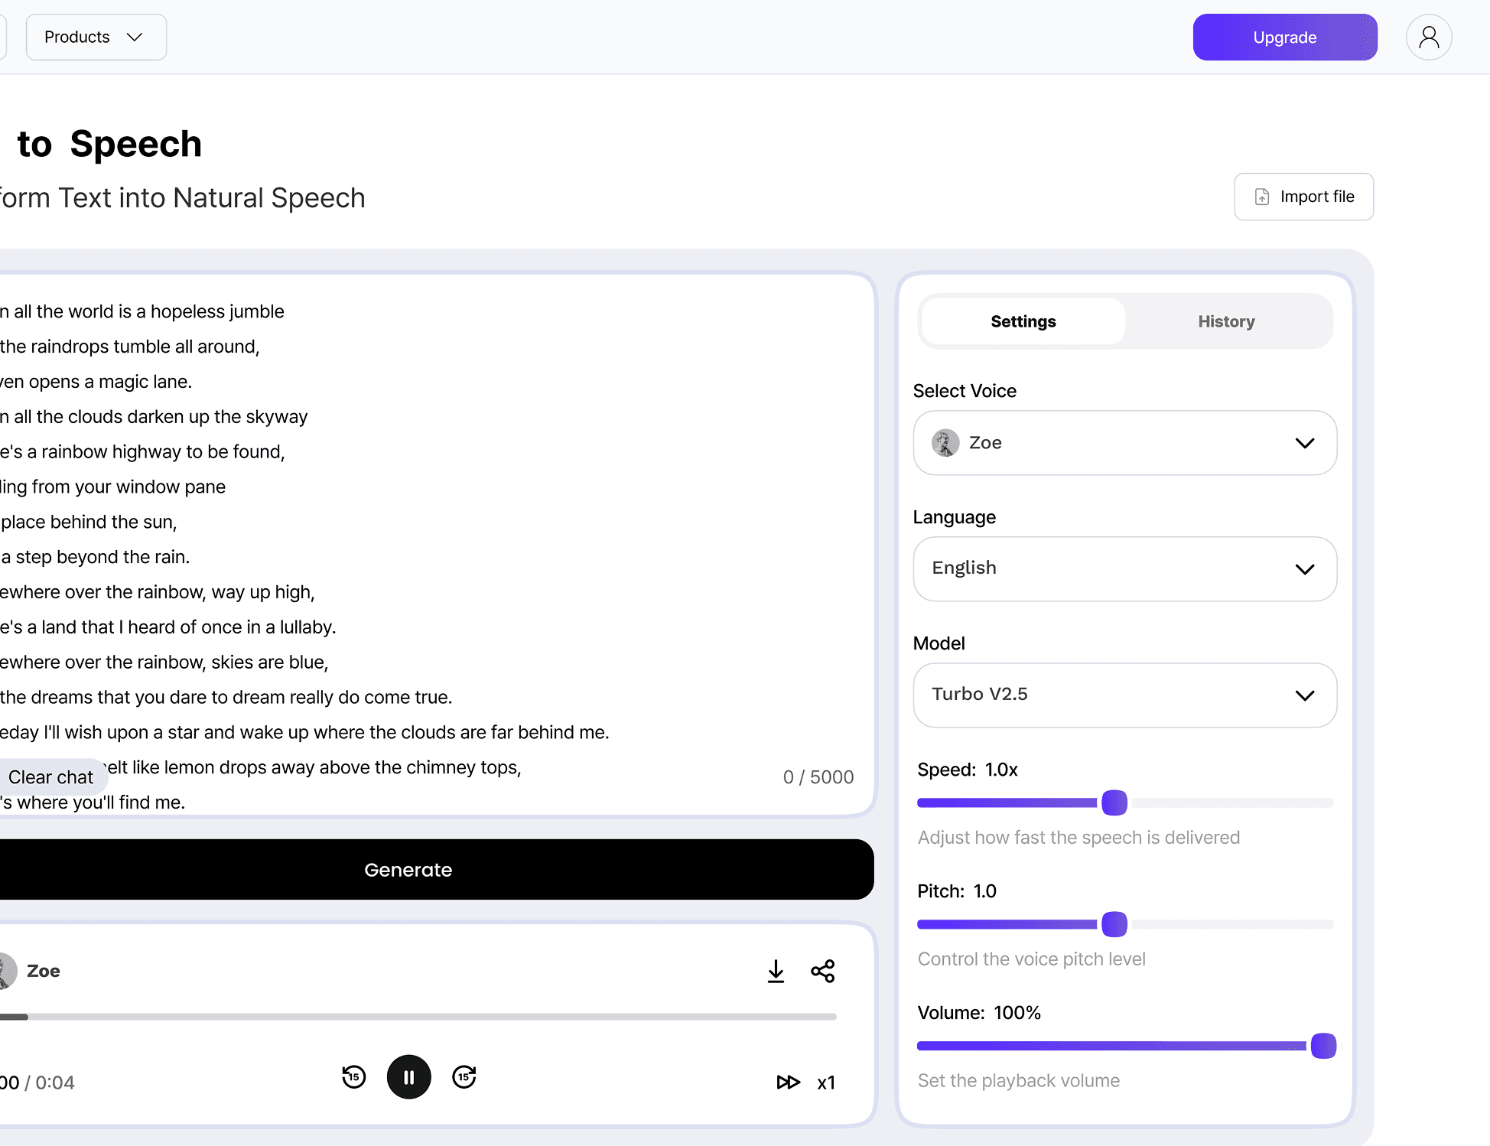Click Clear chat in text area

click(50, 777)
